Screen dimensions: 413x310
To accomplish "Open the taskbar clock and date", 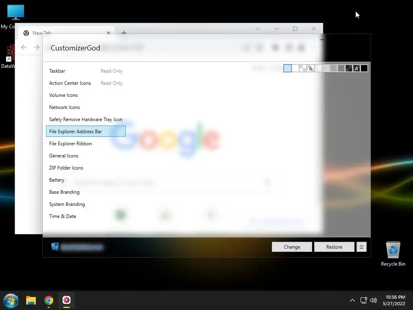I will tap(394, 300).
